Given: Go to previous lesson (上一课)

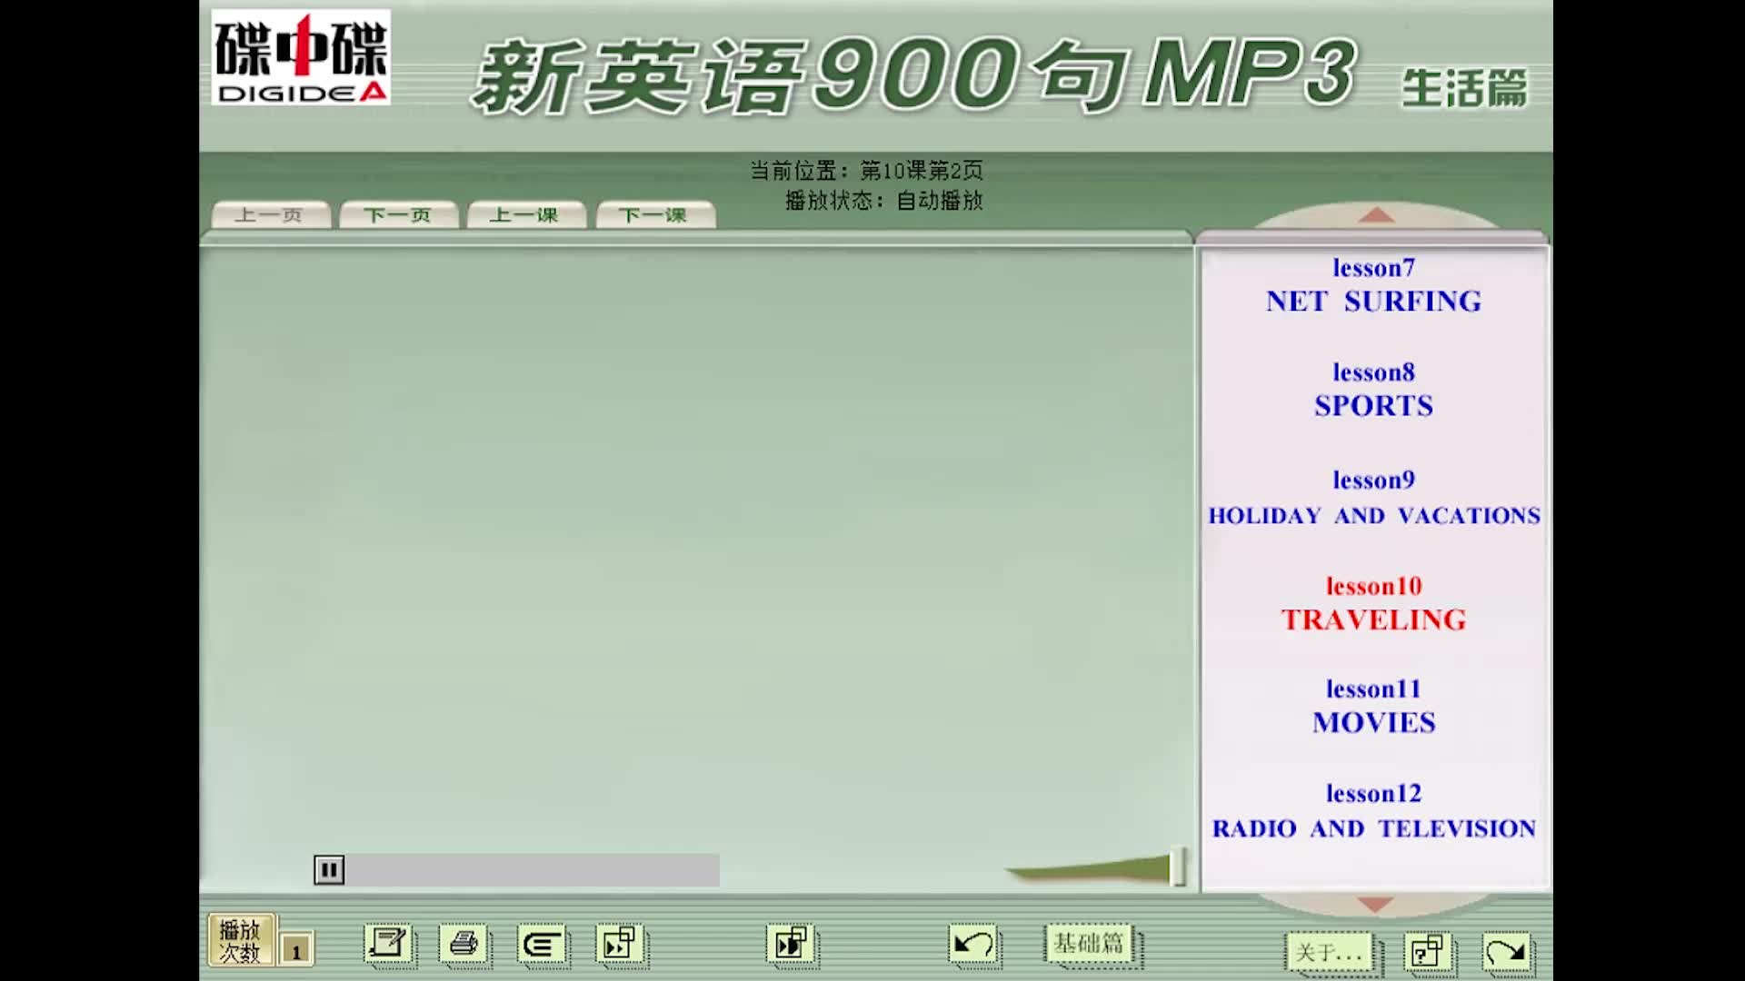Looking at the screenshot, I should click(525, 215).
